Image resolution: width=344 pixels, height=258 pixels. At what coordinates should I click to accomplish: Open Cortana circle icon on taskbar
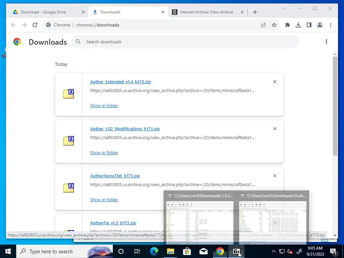point(121,251)
